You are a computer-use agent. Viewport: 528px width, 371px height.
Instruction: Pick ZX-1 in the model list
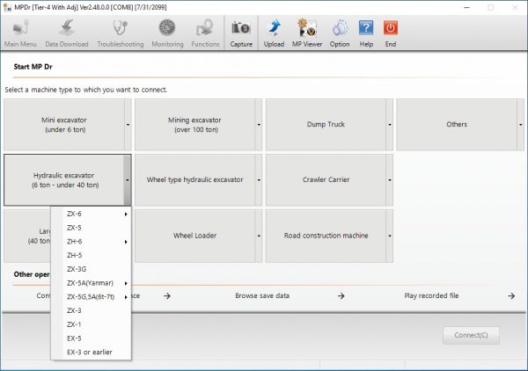(x=91, y=324)
